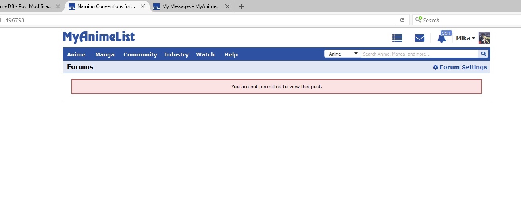
Task: Open messages via the envelope icon
Action: point(419,38)
